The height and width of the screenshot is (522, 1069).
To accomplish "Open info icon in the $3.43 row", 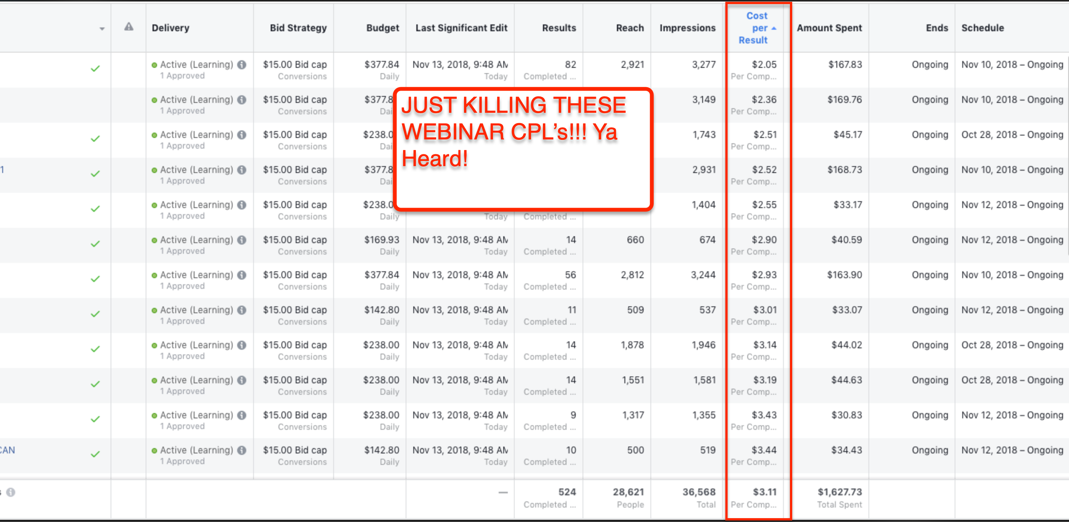I will pyautogui.click(x=242, y=415).
